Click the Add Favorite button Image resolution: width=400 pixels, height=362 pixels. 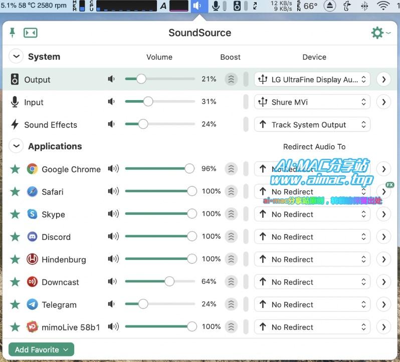point(41,349)
